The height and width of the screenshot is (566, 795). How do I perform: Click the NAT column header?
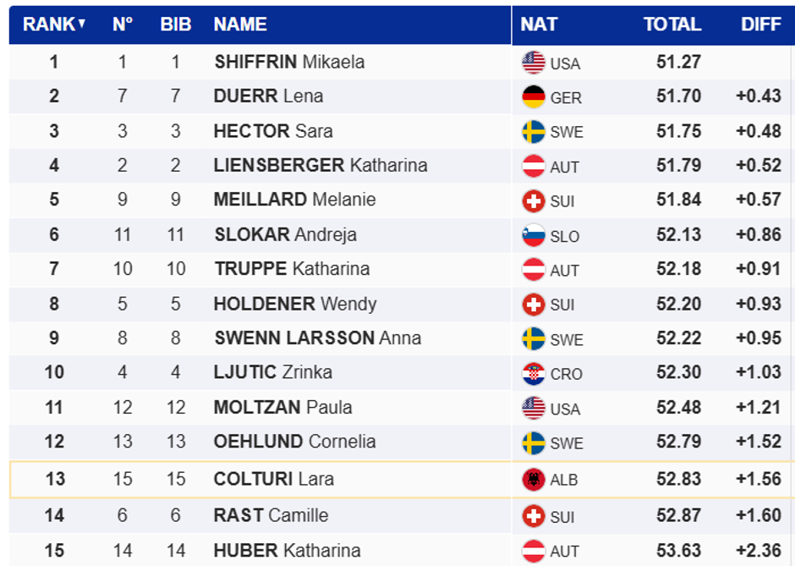coord(539,25)
